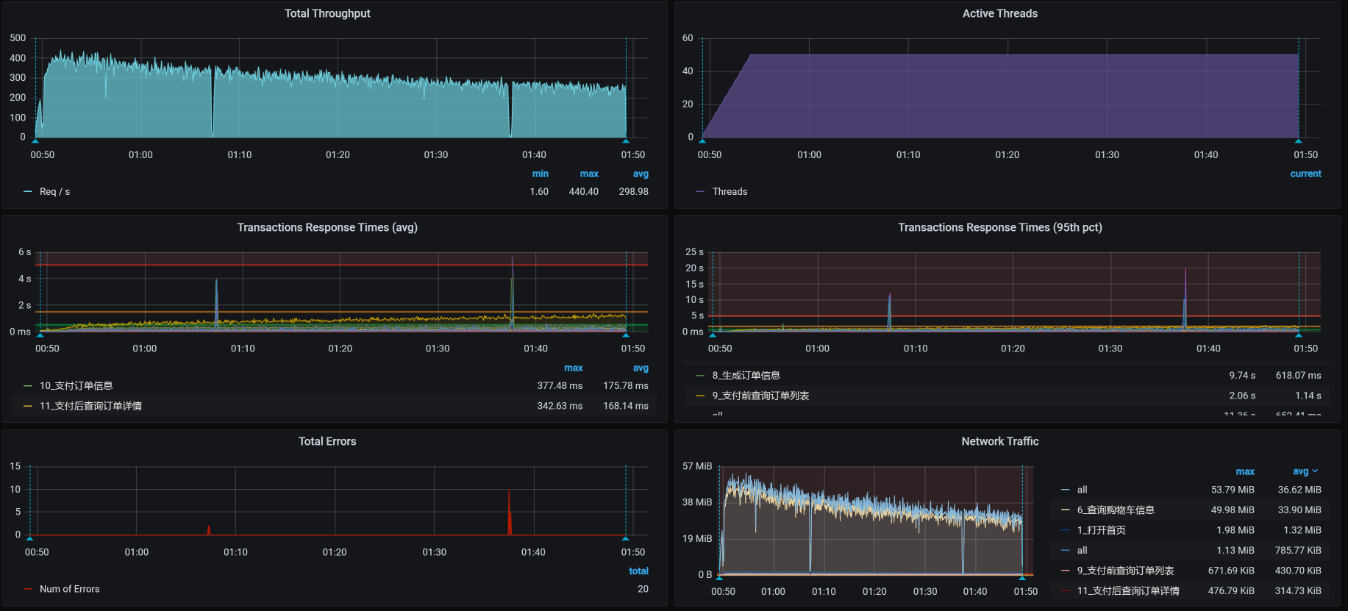Open color picker for Req / s line

pyautogui.click(x=28, y=192)
